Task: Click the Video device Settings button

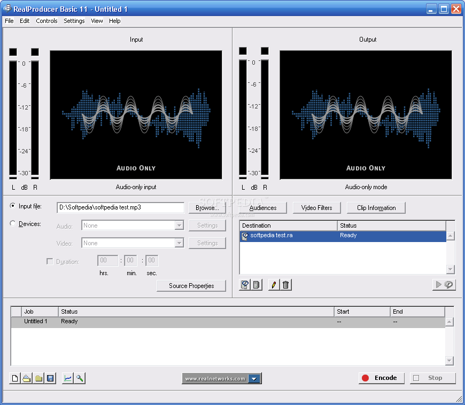Action: 207,243
